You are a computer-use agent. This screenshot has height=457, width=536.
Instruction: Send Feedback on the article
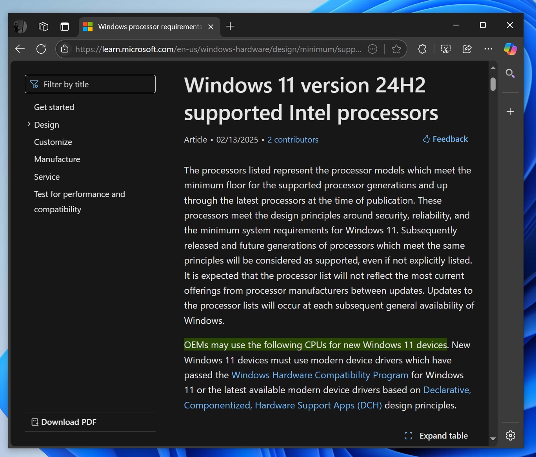coord(445,139)
